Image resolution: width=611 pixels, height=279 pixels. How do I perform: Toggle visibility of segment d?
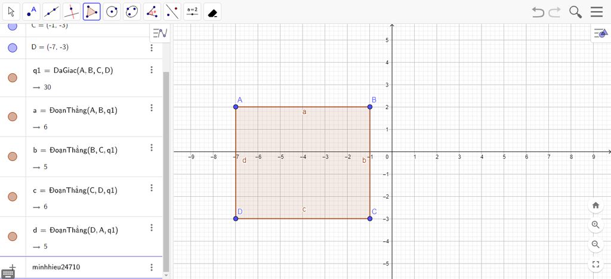[x=13, y=236]
